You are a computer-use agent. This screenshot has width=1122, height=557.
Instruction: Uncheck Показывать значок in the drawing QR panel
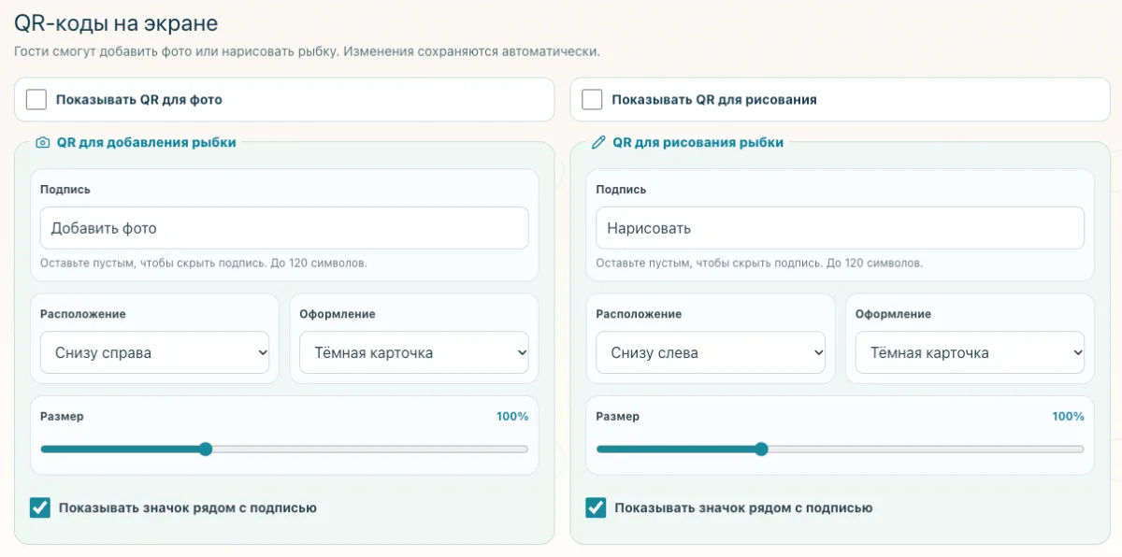click(596, 507)
